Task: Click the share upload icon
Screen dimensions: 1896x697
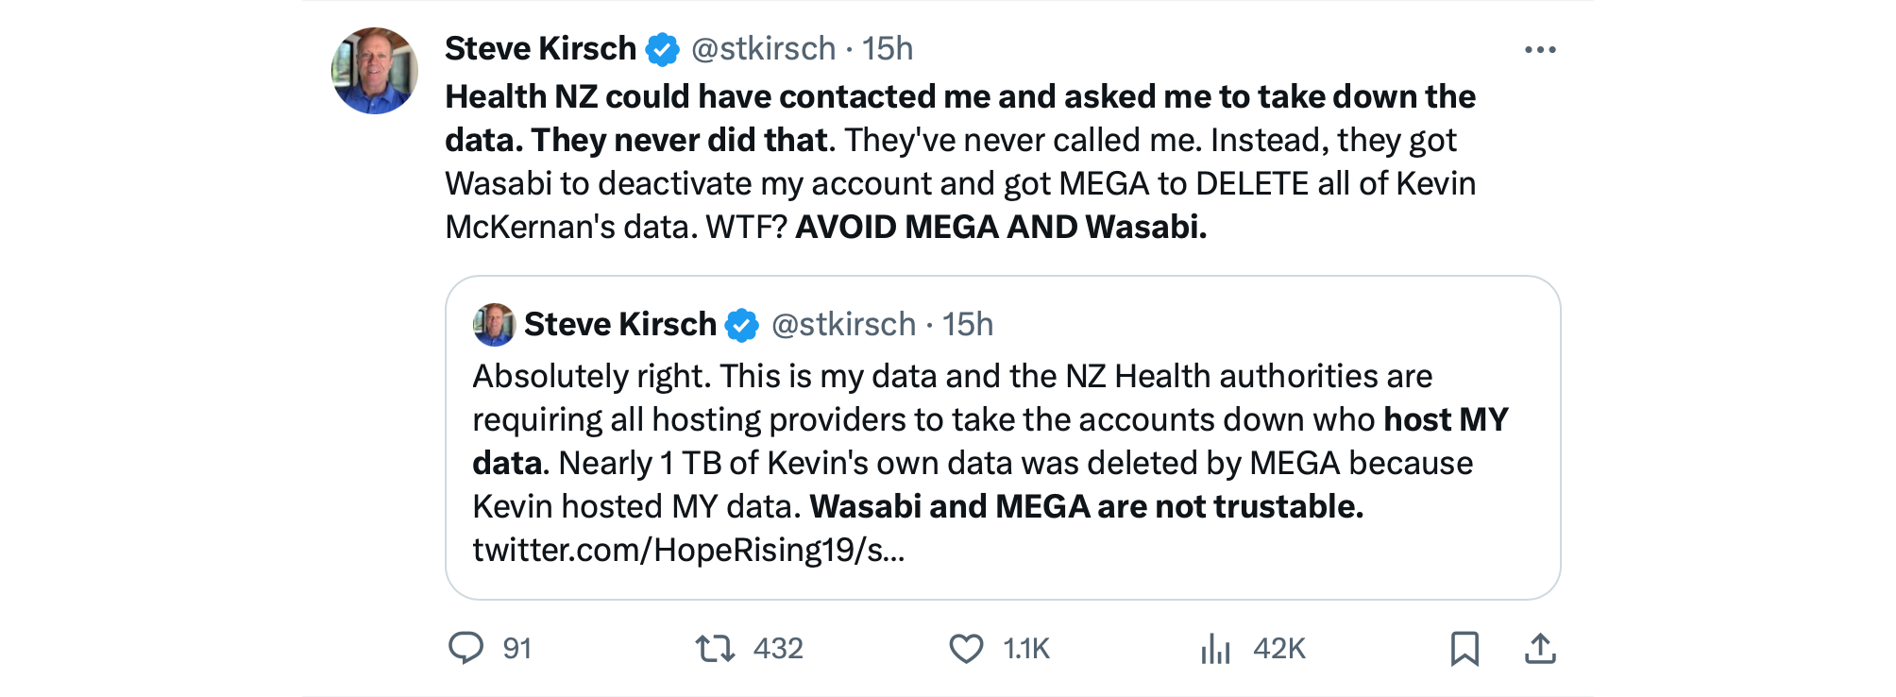Action: coord(1540,649)
